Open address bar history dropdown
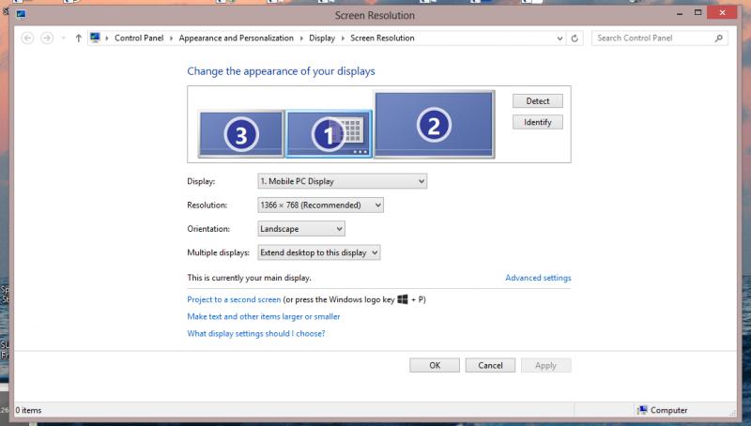 point(559,38)
